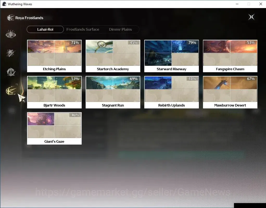Open the Etching Plains card
Viewport: 266px width, 208px height.
pos(54,56)
